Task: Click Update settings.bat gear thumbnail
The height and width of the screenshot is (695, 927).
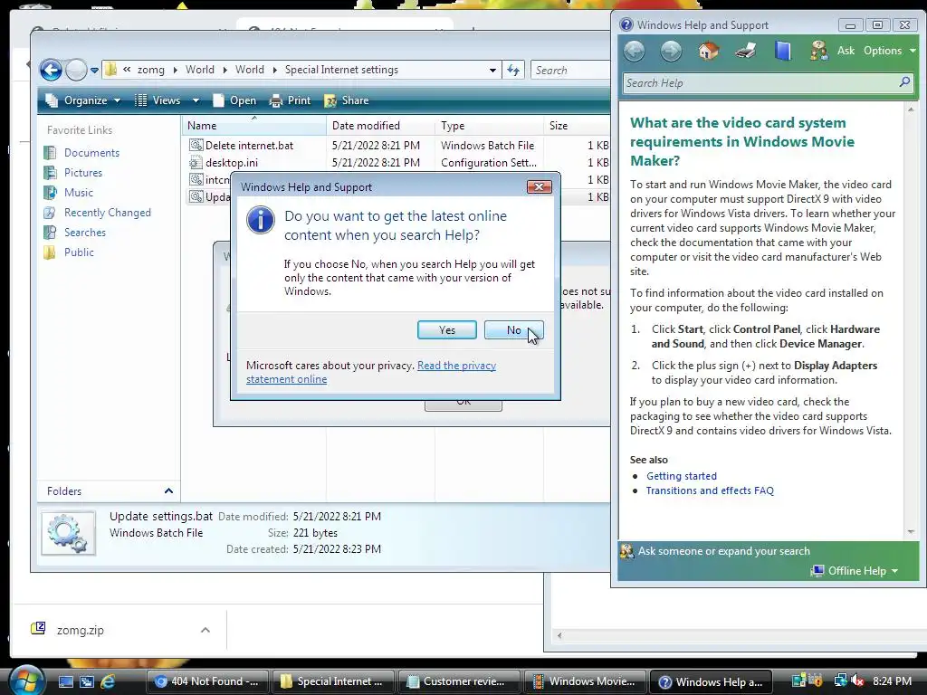Action: (69, 533)
